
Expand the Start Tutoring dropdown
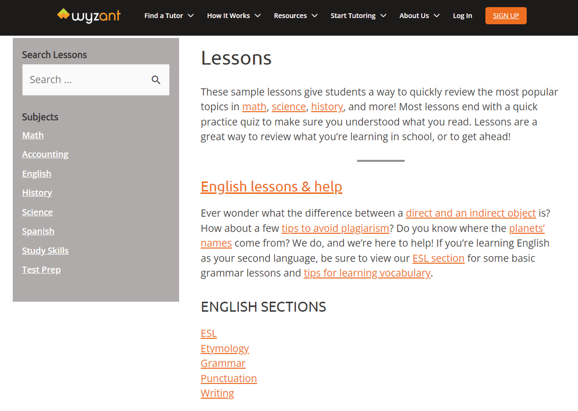[358, 15]
